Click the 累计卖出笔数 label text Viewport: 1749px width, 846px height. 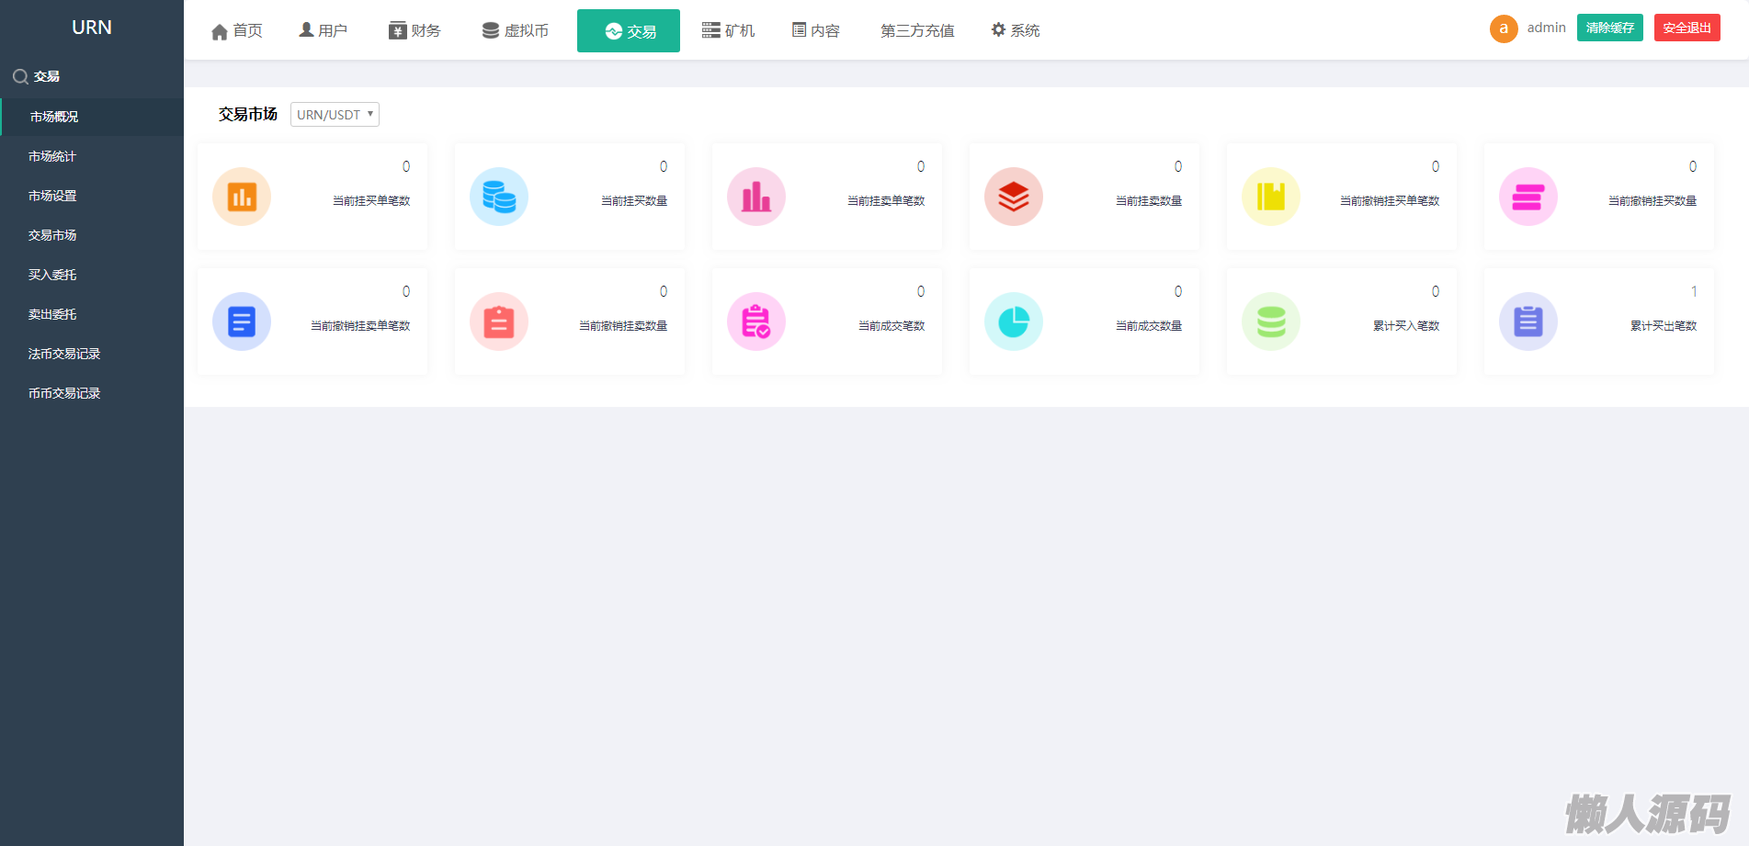pos(1664,325)
